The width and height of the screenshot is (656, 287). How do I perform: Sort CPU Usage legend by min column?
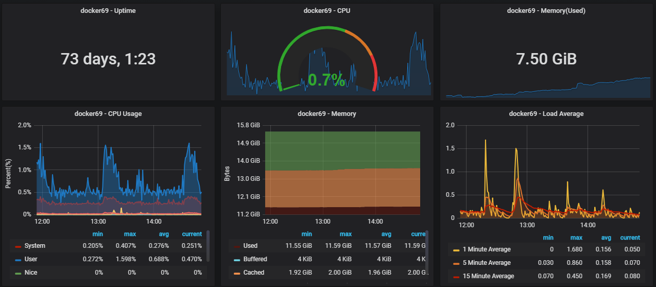point(98,234)
